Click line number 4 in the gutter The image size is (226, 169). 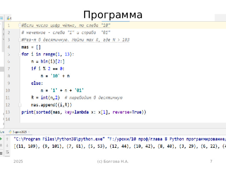pos(8,47)
